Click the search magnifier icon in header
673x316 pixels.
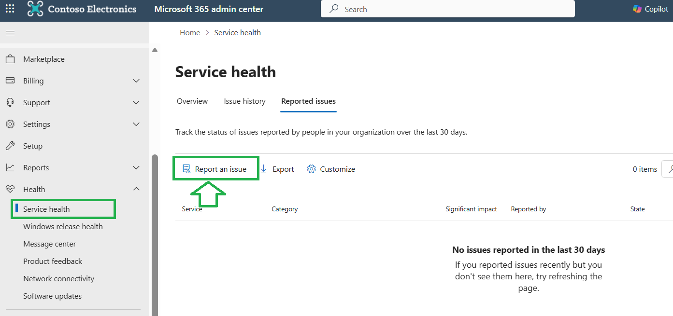point(334,9)
